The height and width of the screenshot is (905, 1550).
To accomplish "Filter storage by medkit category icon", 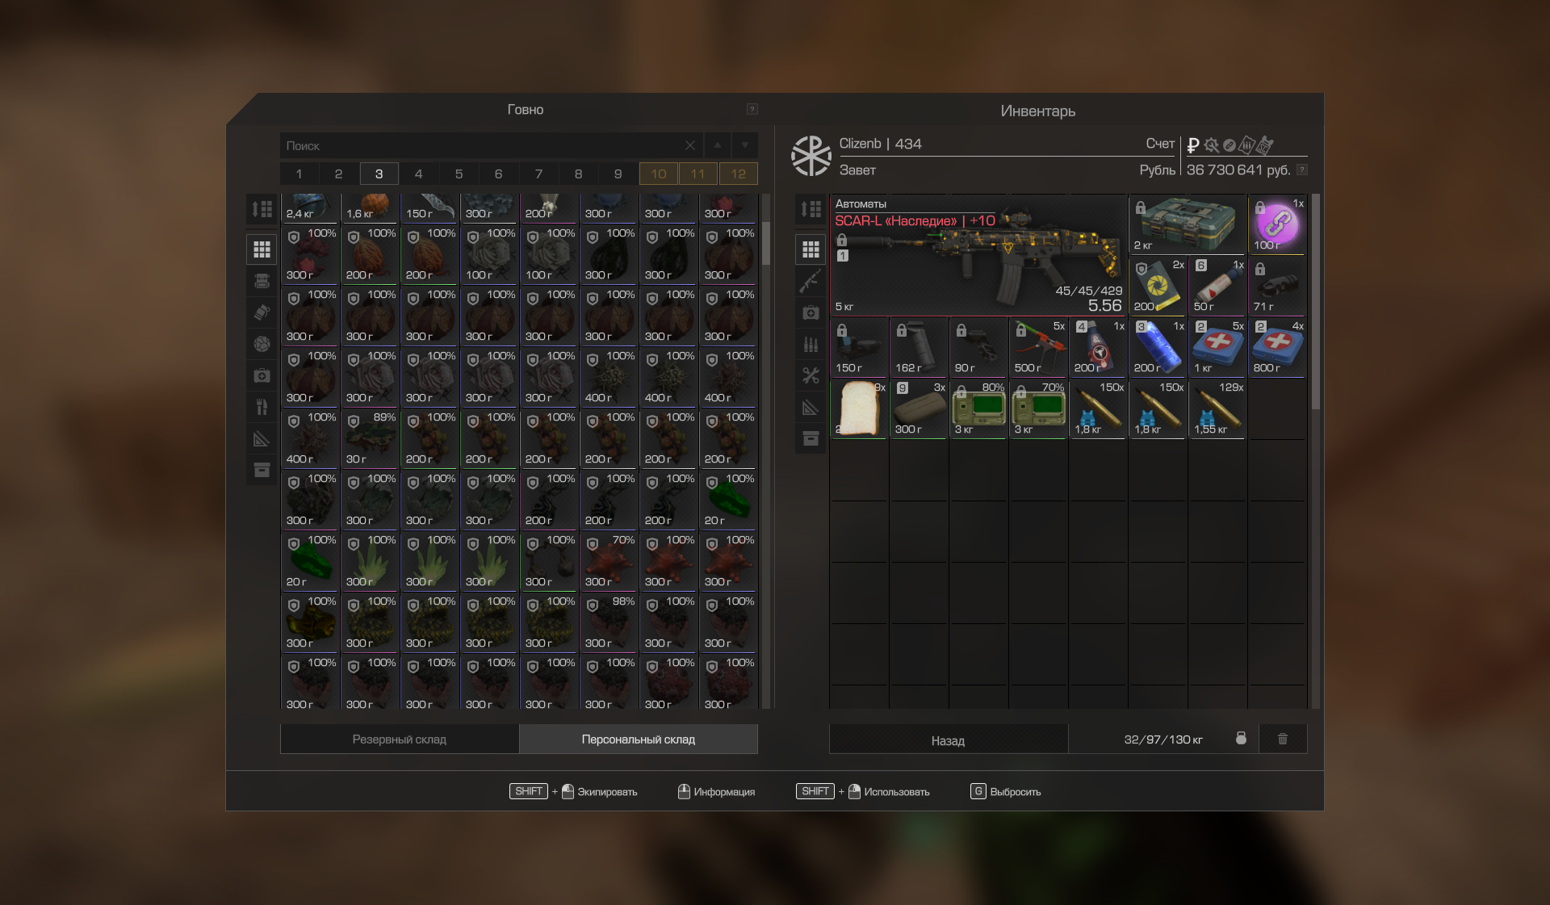I will click(262, 375).
